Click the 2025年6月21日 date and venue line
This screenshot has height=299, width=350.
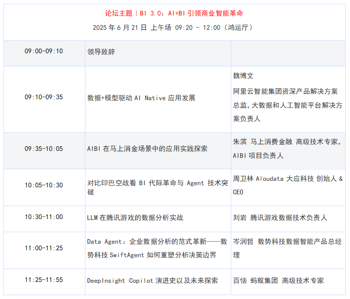(x=174, y=27)
